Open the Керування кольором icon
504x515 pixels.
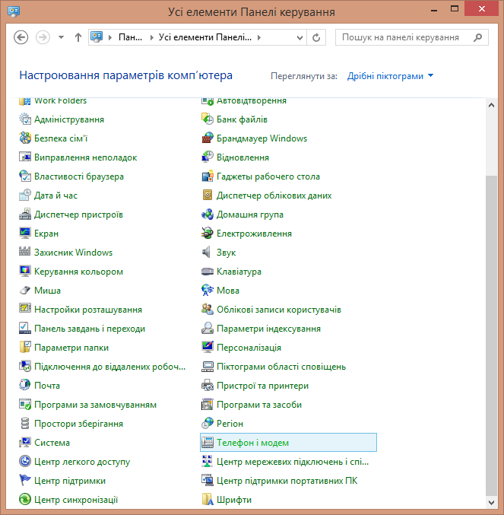pos(25,272)
